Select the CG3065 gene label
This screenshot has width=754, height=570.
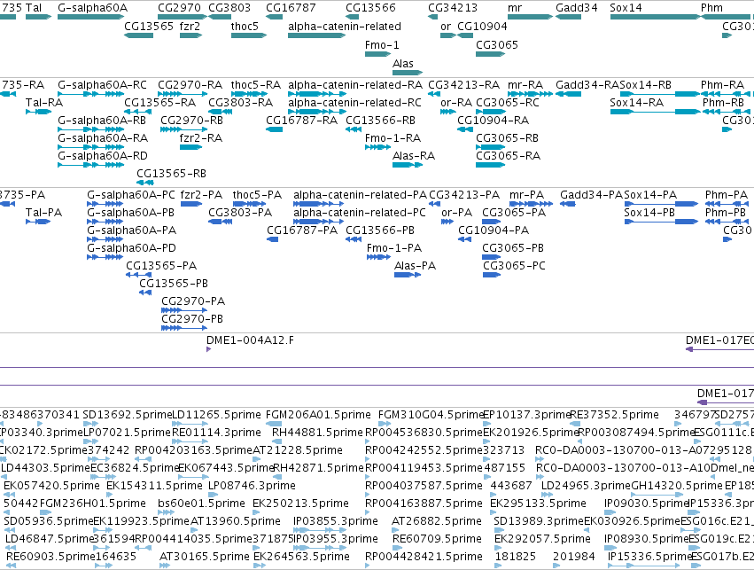coord(497,45)
